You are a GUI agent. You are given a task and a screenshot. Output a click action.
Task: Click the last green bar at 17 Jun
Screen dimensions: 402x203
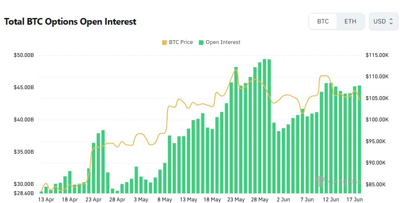(x=360, y=139)
